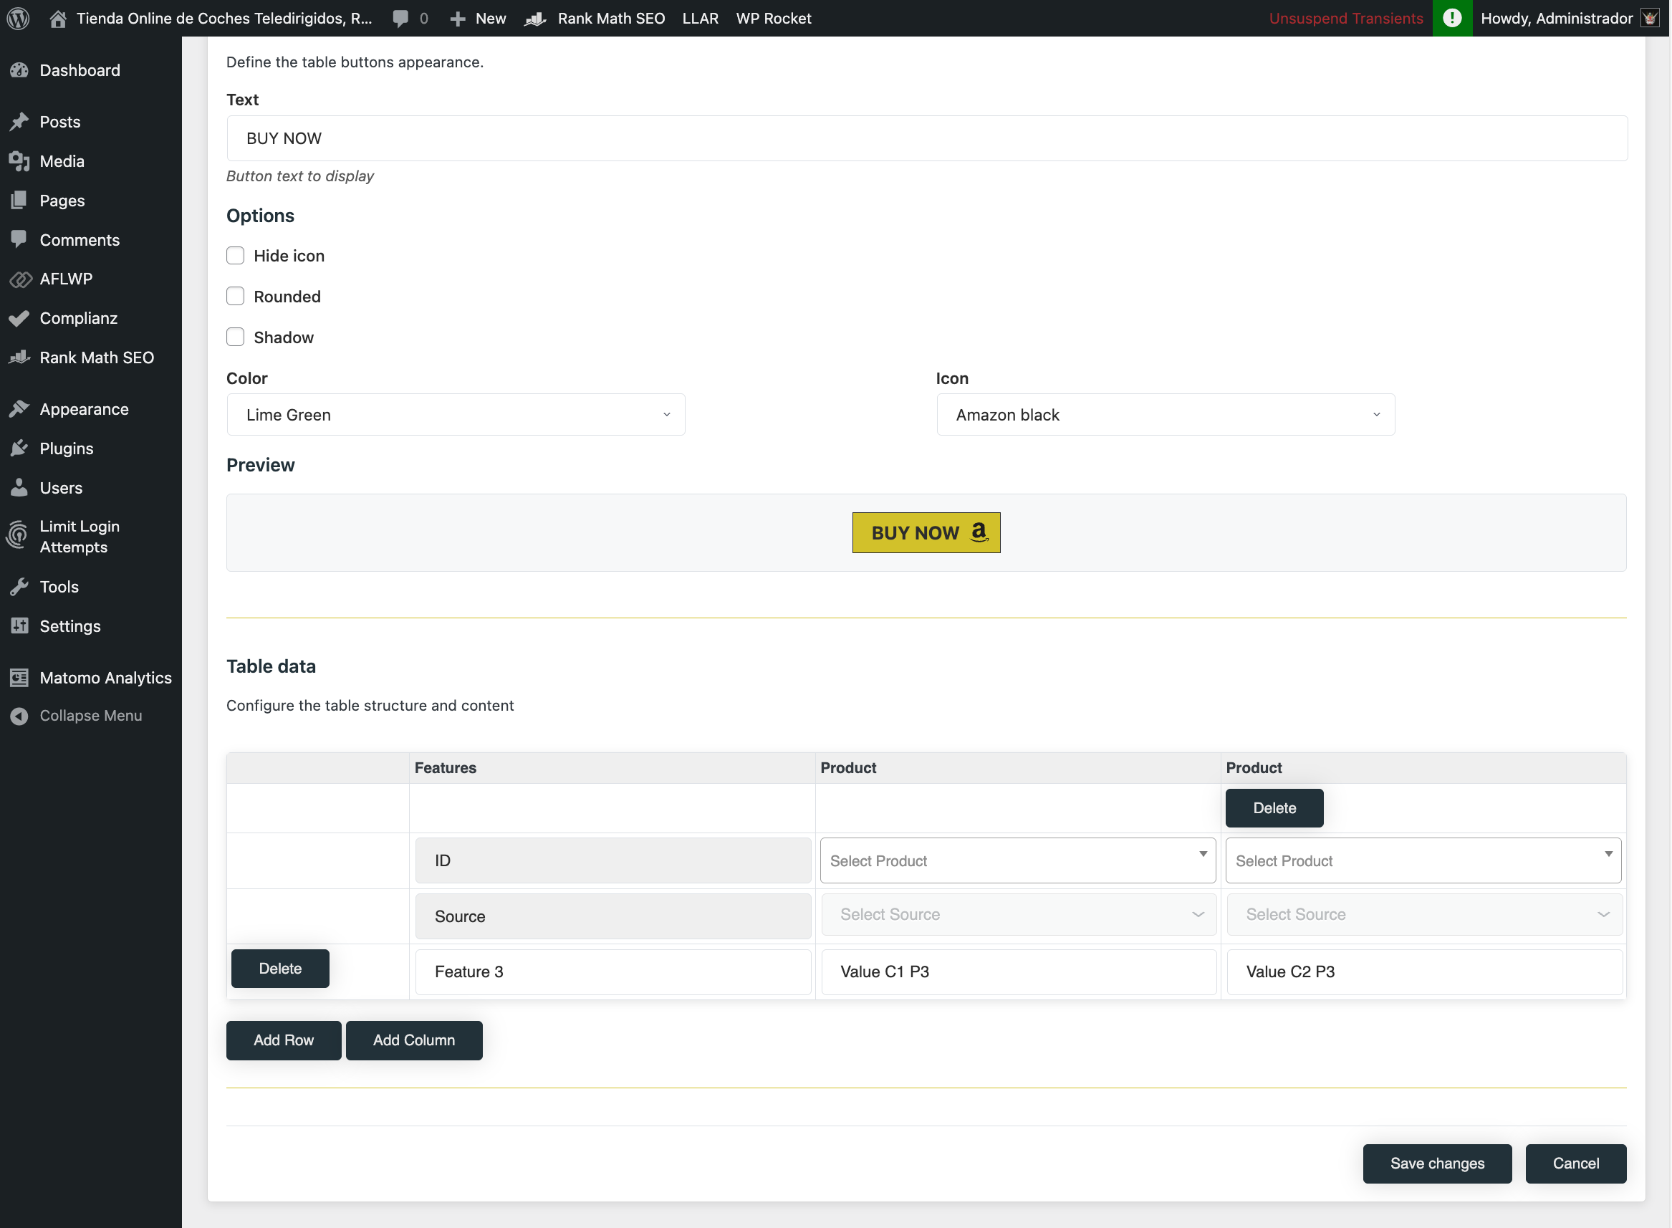Click the Plugins plug icon in sidebar

coord(19,448)
